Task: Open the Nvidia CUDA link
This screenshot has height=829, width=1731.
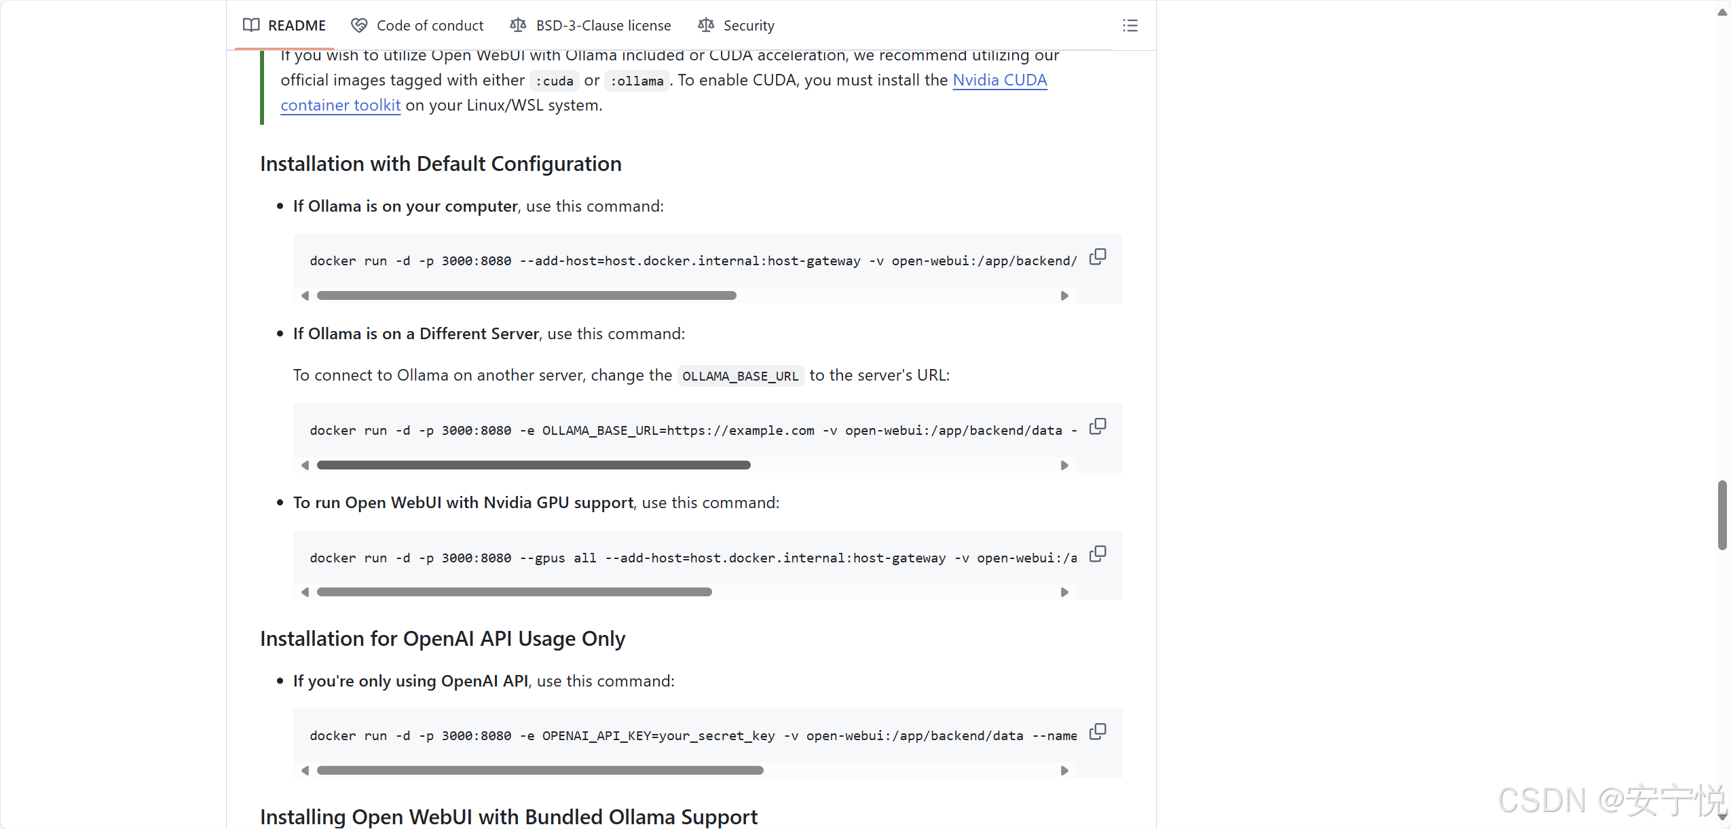Action: [1000, 80]
